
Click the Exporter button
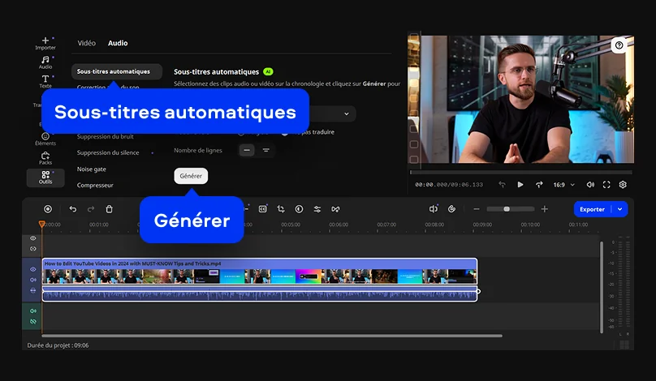click(592, 209)
